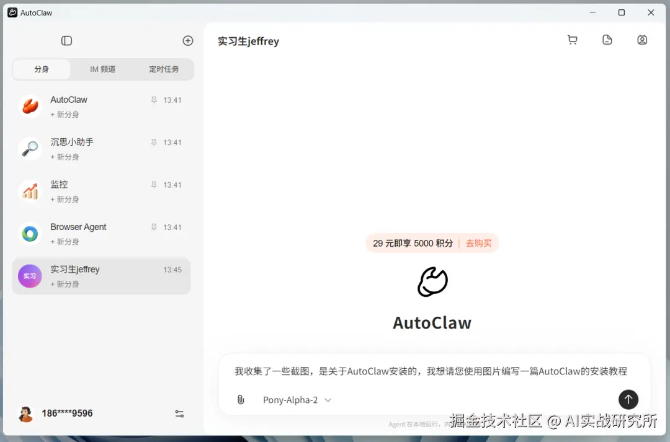Screen dimensions: 670x442
Task: Open the 186****9596 account avatar
Action: (26, 413)
